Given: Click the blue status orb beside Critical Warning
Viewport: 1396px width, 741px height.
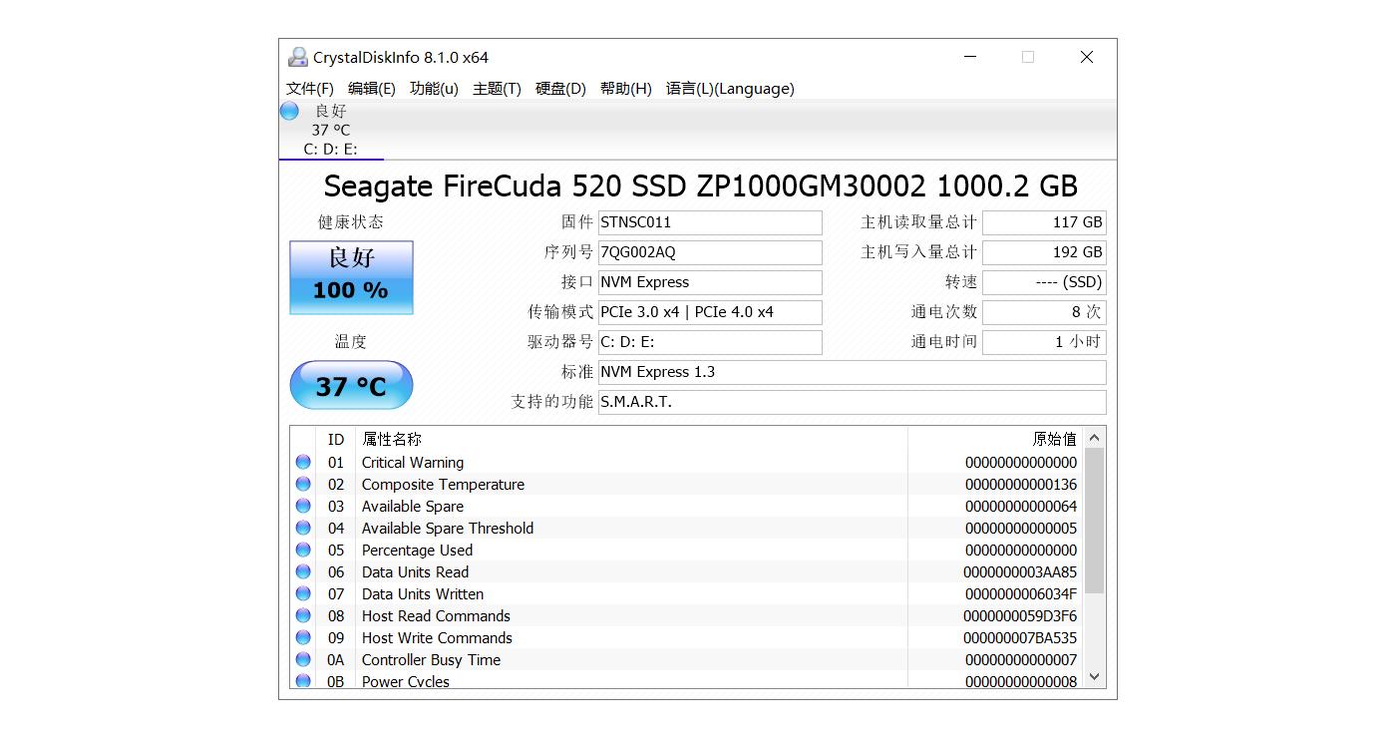Looking at the screenshot, I should [303, 463].
